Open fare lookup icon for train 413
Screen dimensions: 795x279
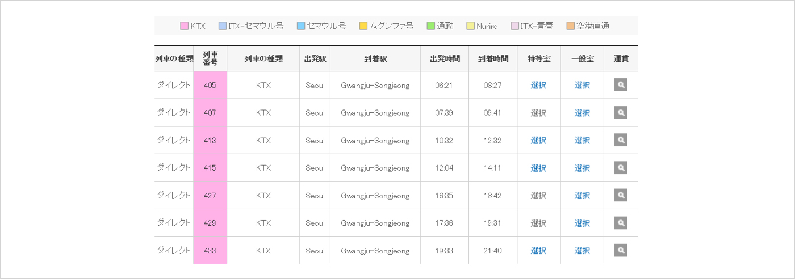pos(621,140)
